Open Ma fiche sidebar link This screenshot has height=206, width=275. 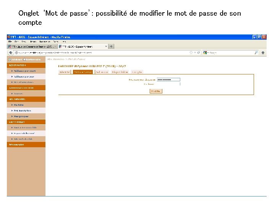coord(19,105)
